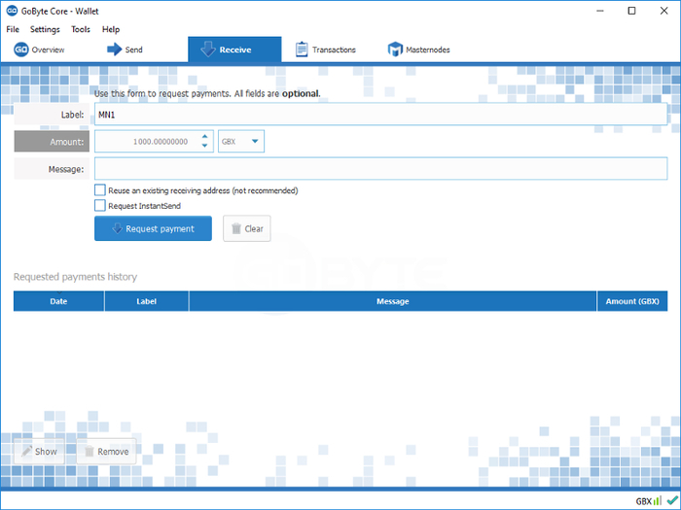Check the Request InstantSend option
Screen dimensions: 681x510
click(x=100, y=206)
